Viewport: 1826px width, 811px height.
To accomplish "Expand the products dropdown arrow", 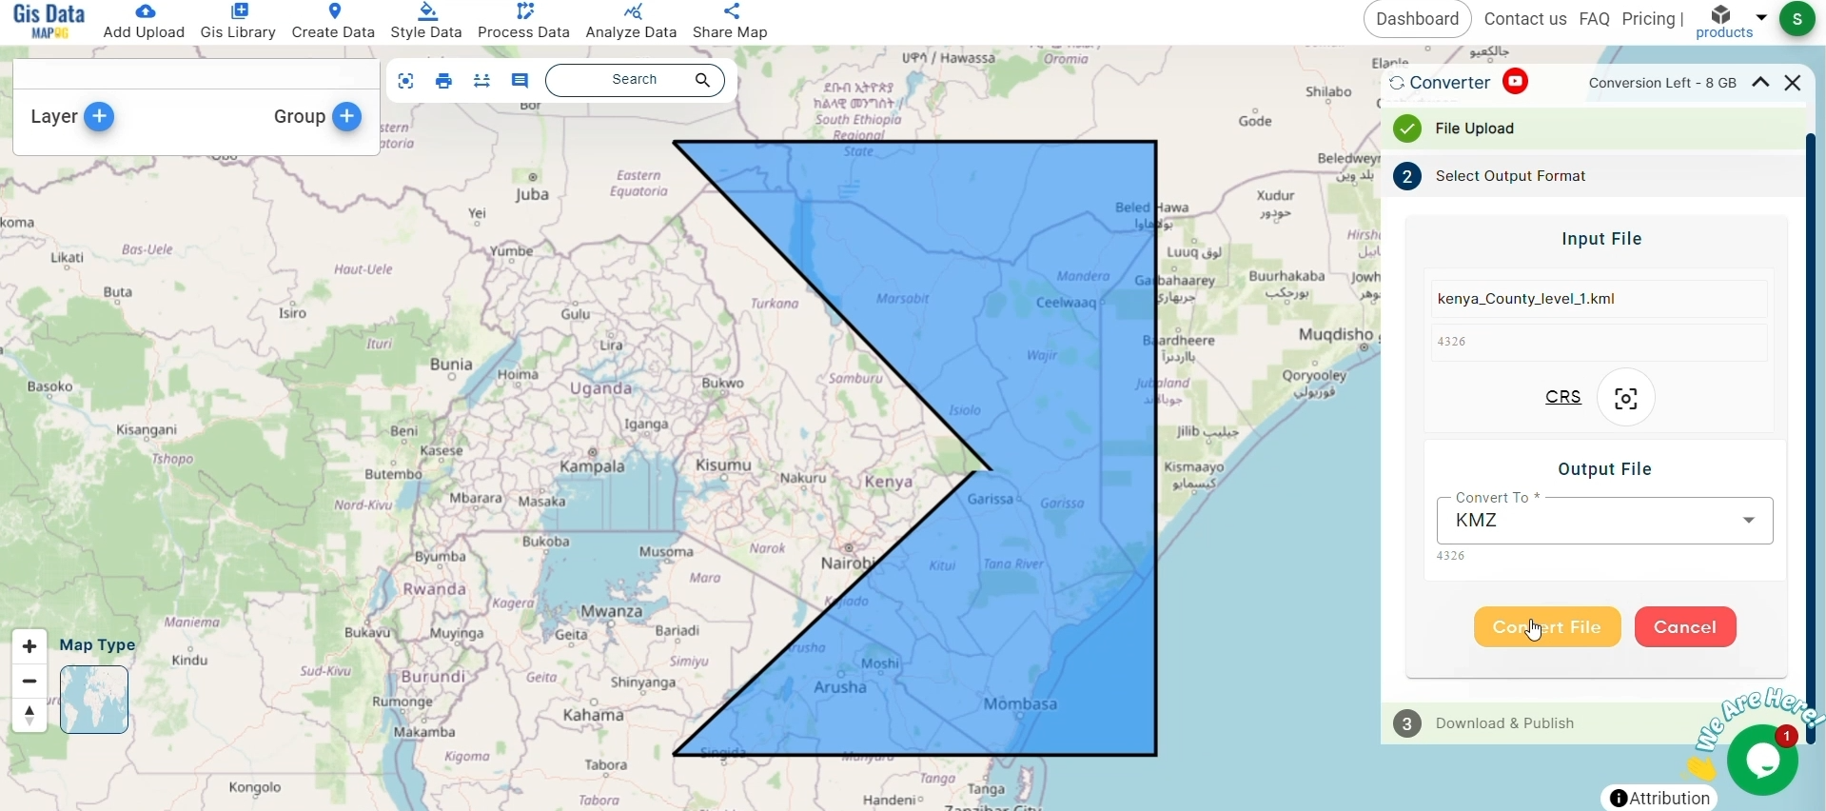I will pyautogui.click(x=1761, y=17).
